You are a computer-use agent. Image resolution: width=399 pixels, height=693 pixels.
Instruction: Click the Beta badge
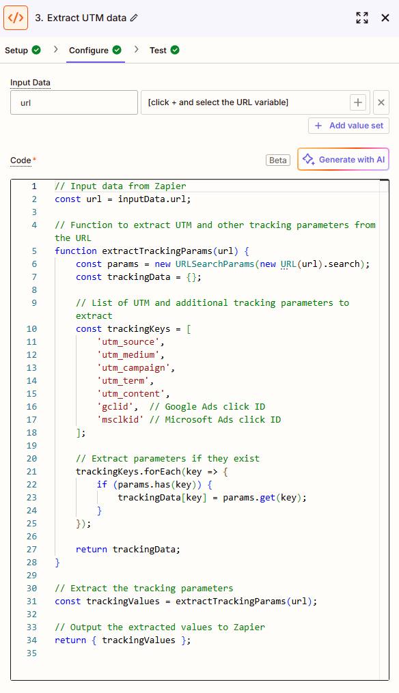pos(278,160)
